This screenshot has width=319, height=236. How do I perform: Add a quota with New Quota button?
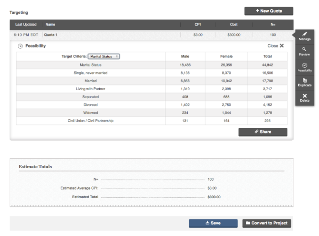269,11
